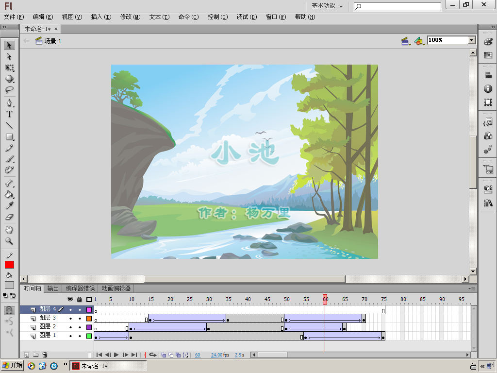Open the Library panel books icon

point(488,203)
